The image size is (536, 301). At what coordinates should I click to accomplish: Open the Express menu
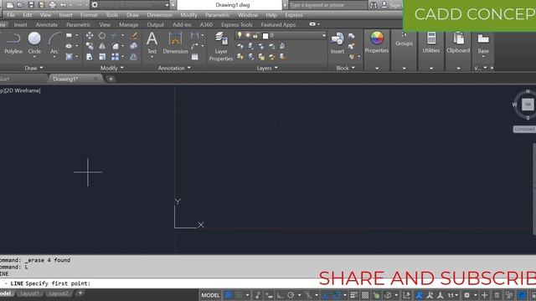(x=294, y=15)
